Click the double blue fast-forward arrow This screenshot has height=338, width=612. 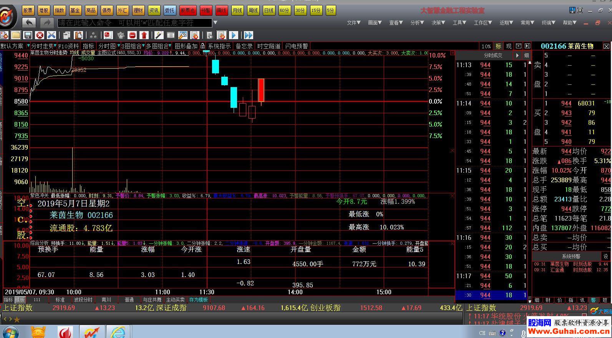(x=249, y=35)
